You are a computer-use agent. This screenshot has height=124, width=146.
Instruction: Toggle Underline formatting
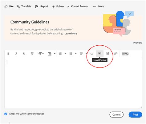click(24, 54)
